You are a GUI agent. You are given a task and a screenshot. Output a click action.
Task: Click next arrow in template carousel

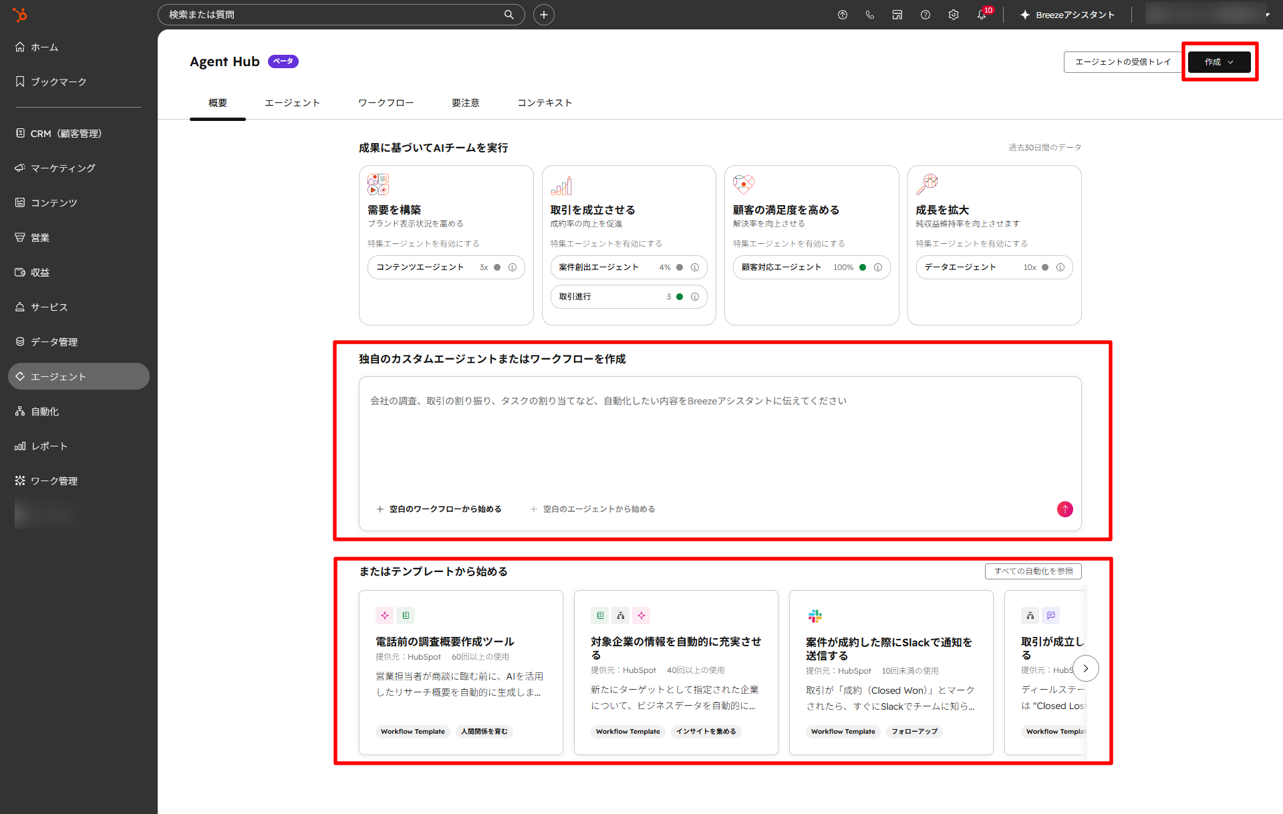click(1086, 668)
